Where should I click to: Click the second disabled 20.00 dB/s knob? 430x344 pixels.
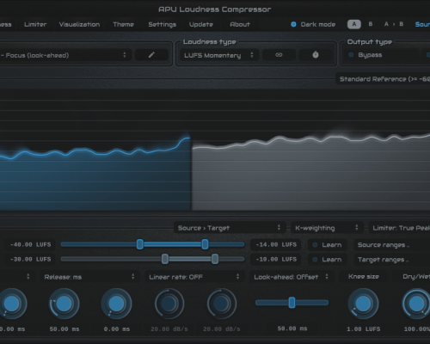coord(222,304)
